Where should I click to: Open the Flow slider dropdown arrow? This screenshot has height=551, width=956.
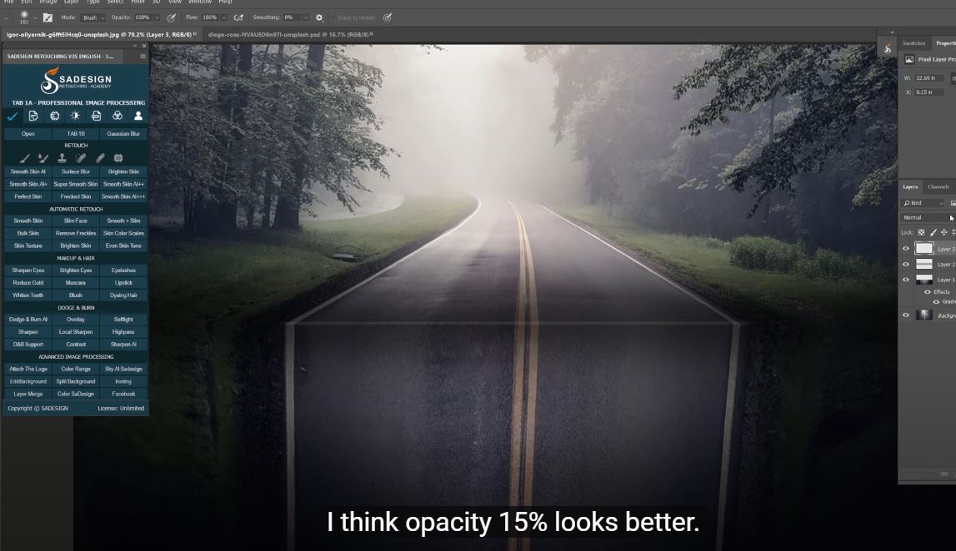[x=224, y=17]
